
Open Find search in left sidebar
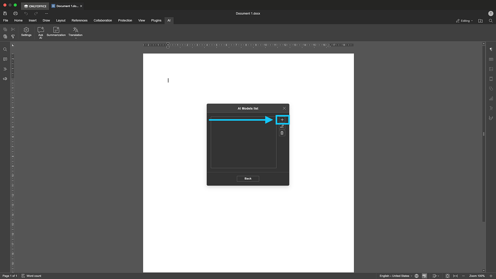pos(5,50)
